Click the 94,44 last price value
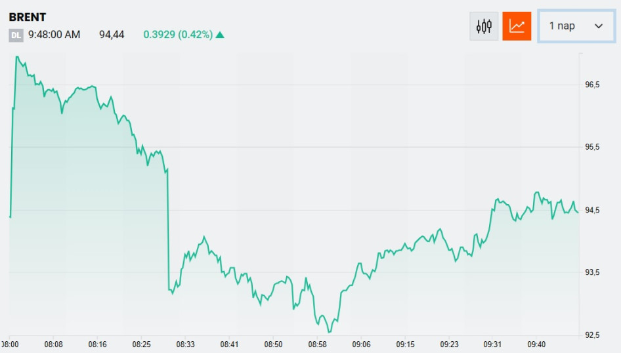The width and height of the screenshot is (621, 353). pyautogui.click(x=112, y=35)
